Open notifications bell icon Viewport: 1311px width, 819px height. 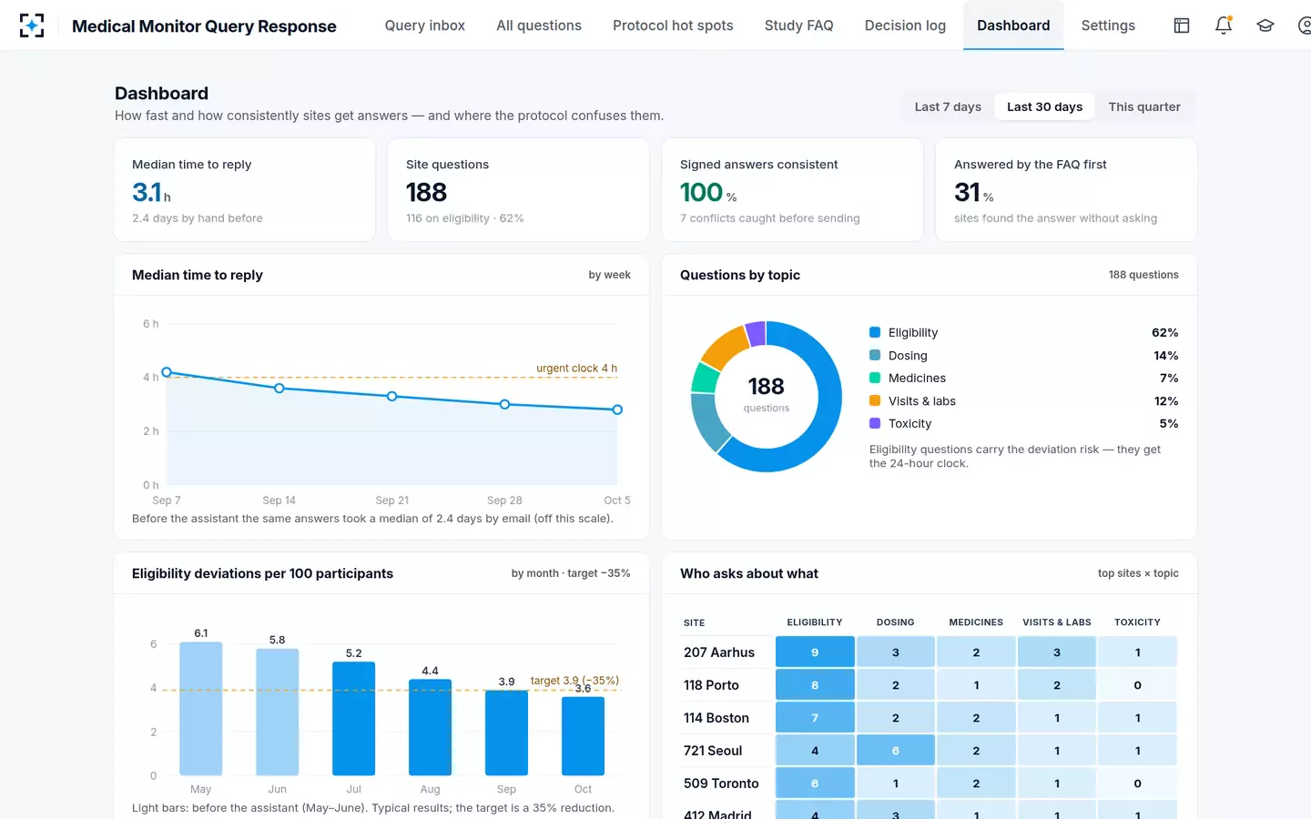tap(1224, 25)
